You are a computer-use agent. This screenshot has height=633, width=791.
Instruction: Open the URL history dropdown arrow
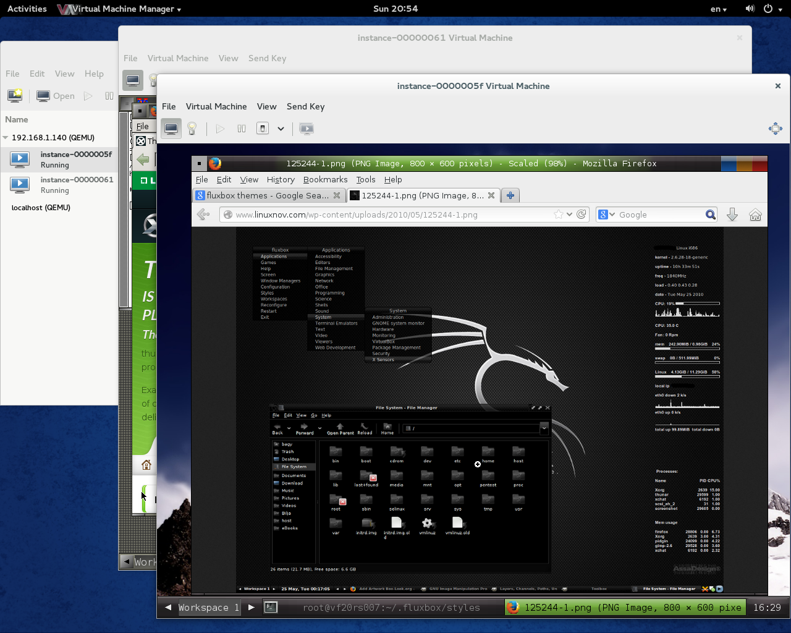pyautogui.click(x=569, y=215)
